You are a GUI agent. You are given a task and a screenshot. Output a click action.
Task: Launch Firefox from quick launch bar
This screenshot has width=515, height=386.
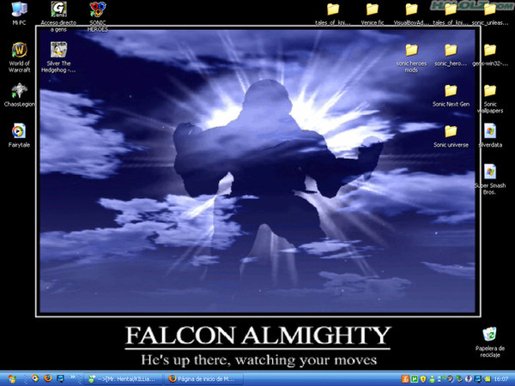point(47,378)
